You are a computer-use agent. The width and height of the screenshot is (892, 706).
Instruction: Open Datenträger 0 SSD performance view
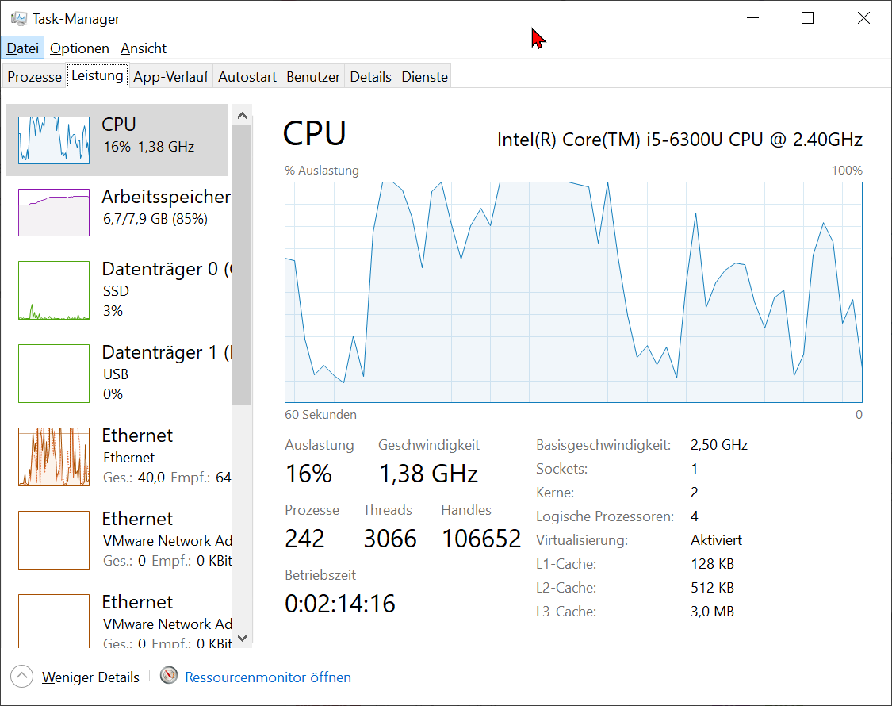click(x=120, y=290)
